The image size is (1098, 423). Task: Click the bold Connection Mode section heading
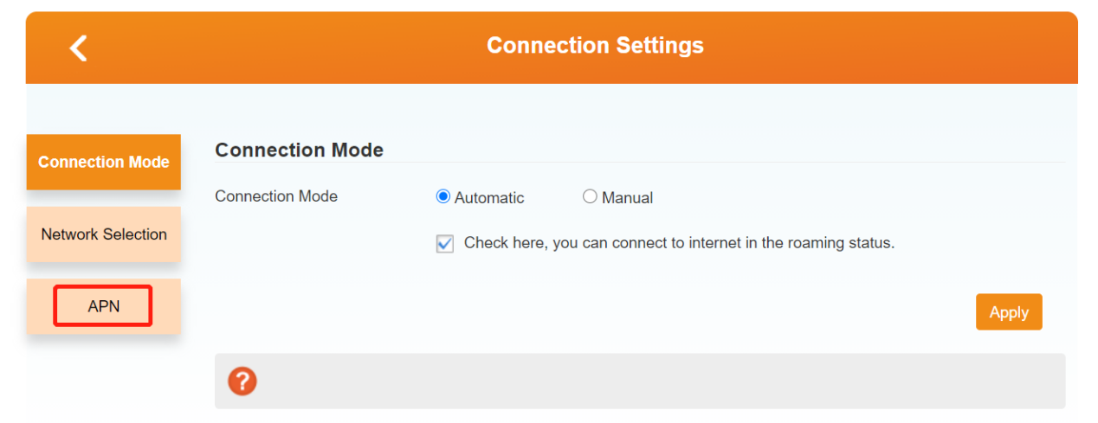click(299, 150)
